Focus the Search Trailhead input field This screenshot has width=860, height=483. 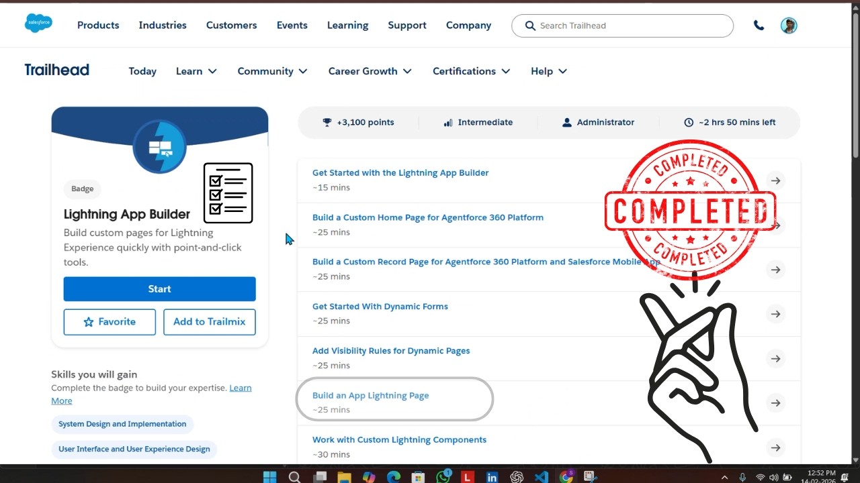click(x=622, y=25)
